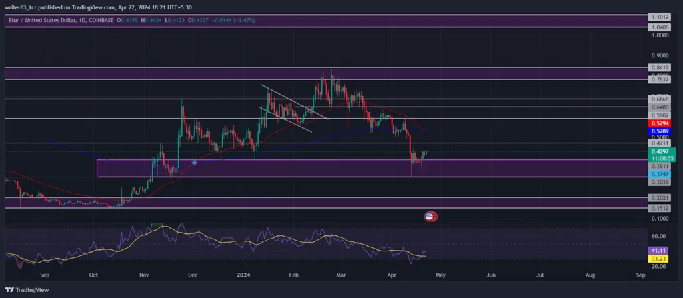This screenshot has height=298, width=683.
Task: Click the RSI 60.00 axis value
Action: click(x=658, y=236)
